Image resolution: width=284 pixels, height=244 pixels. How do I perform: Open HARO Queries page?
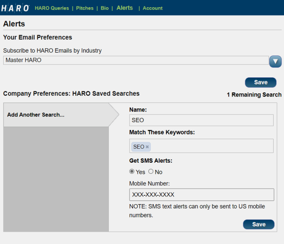pos(52,8)
